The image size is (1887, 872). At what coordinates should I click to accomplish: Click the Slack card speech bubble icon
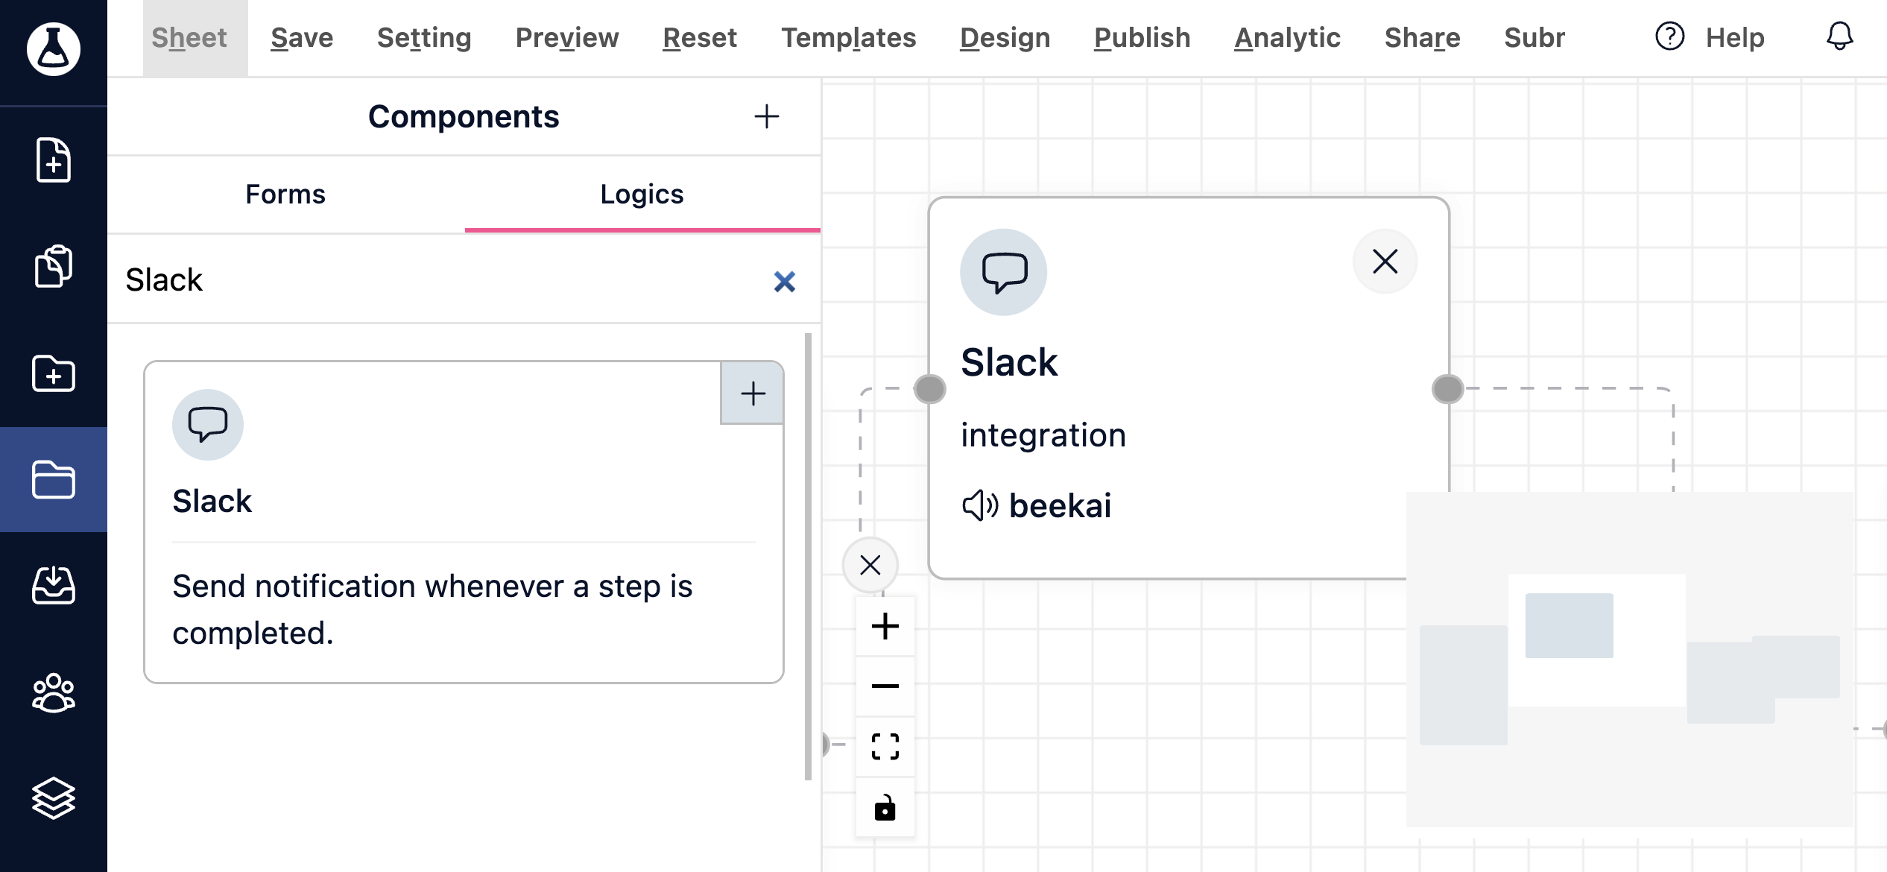point(208,424)
